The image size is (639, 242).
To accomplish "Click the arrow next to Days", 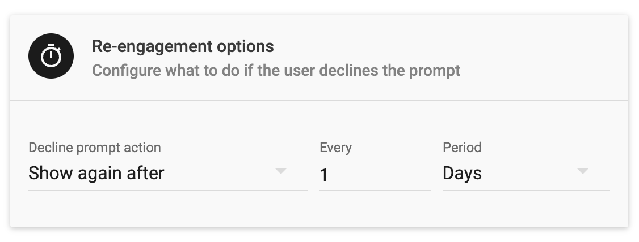I will click(583, 171).
